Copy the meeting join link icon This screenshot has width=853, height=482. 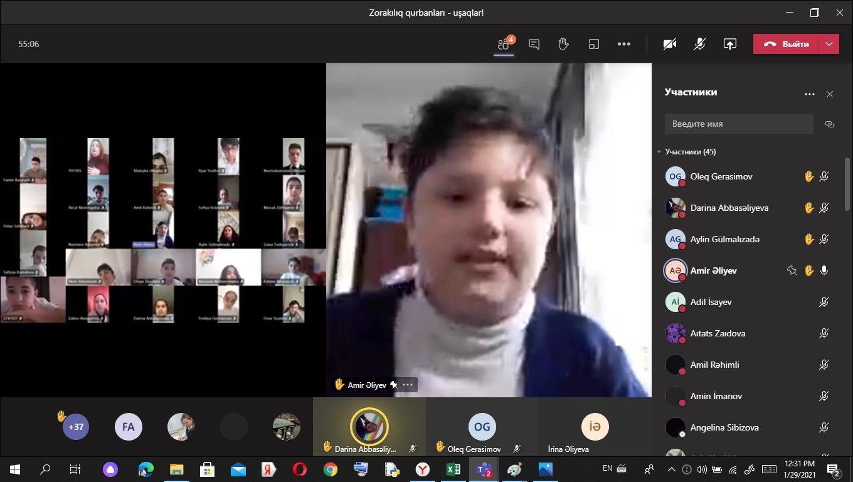point(830,124)
